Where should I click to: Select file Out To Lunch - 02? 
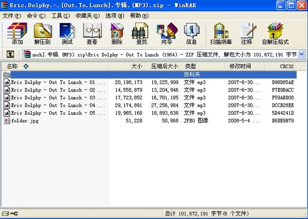coord(58,90)
